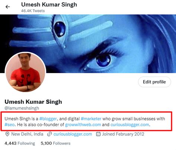The height and width of the screenshot is (150, 176).
Task: Open the curiousblogger.com website link beside the location
Action: click(x=73, y=134)
